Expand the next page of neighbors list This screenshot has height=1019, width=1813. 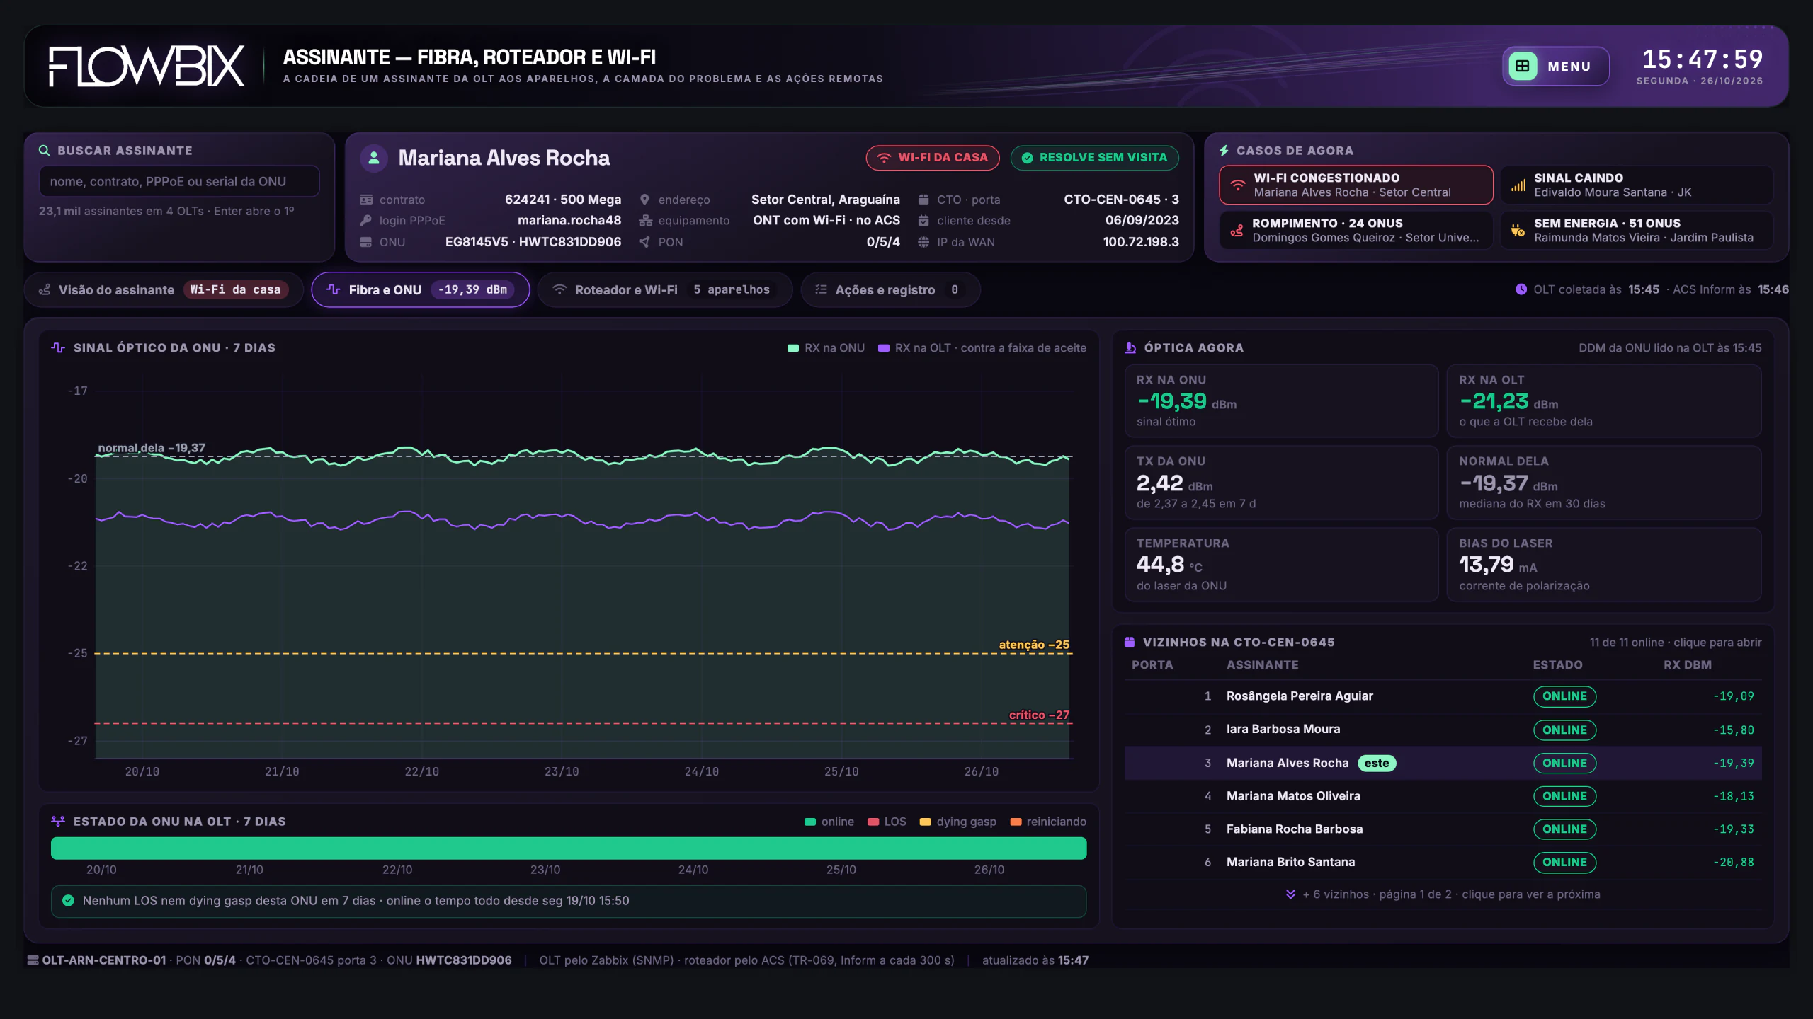click(1443, 894)
